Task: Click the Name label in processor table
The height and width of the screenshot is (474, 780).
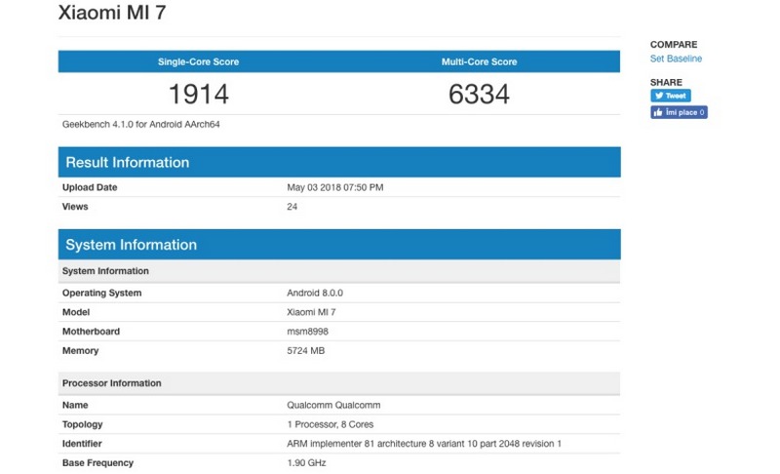Action: point(75,406)
